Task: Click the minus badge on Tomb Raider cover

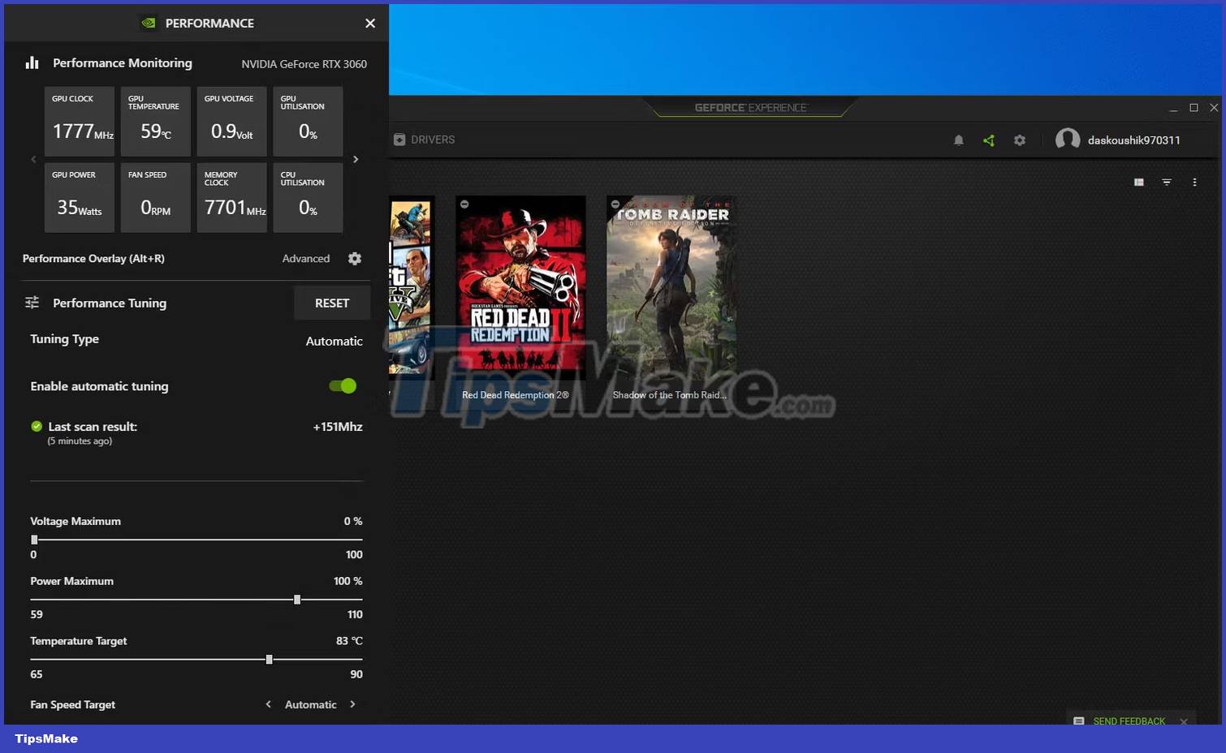Action: [x=615, y=204]
